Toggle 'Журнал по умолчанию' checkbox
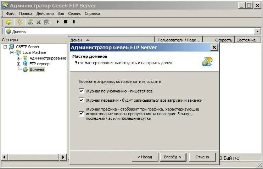263x169 pixels. (82, 91)
